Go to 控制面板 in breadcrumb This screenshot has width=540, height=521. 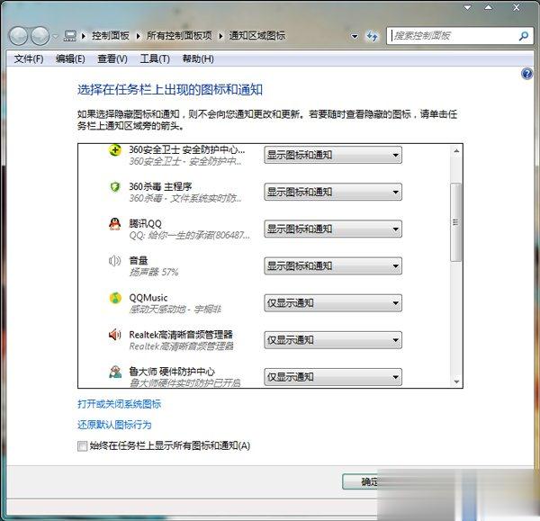point(111,36)
